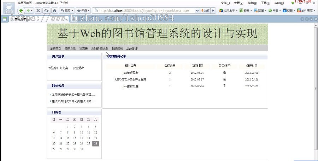Click the green icon left of the tab
318x161 pixels.
(5, 19)
